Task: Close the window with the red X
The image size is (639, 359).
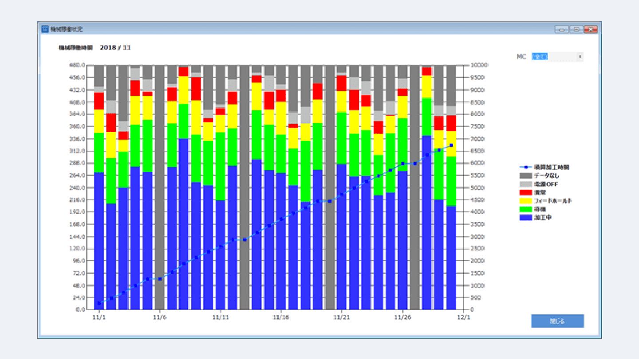Action: pos(591,29)
